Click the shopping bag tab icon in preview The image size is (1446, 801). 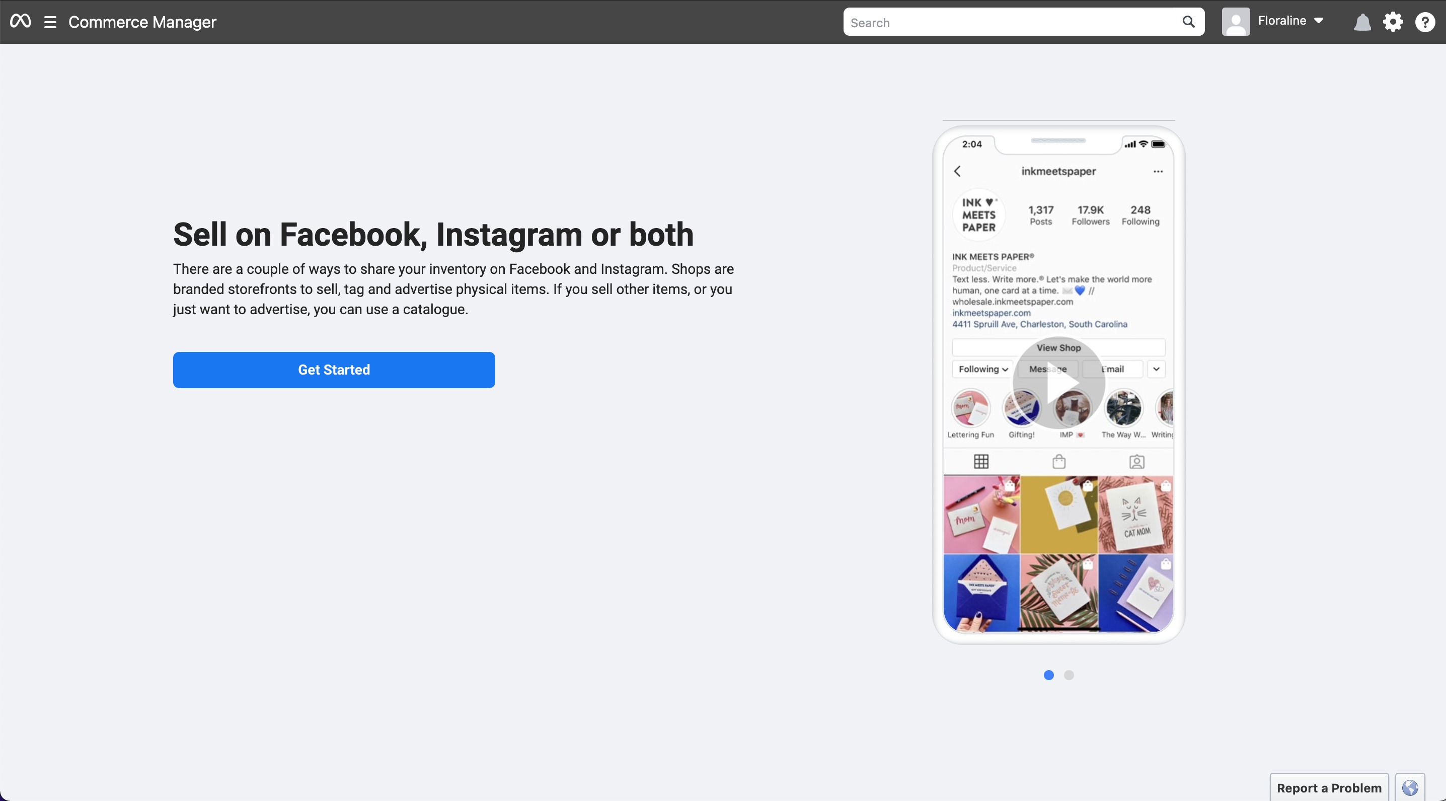[x=1058, y=461]
